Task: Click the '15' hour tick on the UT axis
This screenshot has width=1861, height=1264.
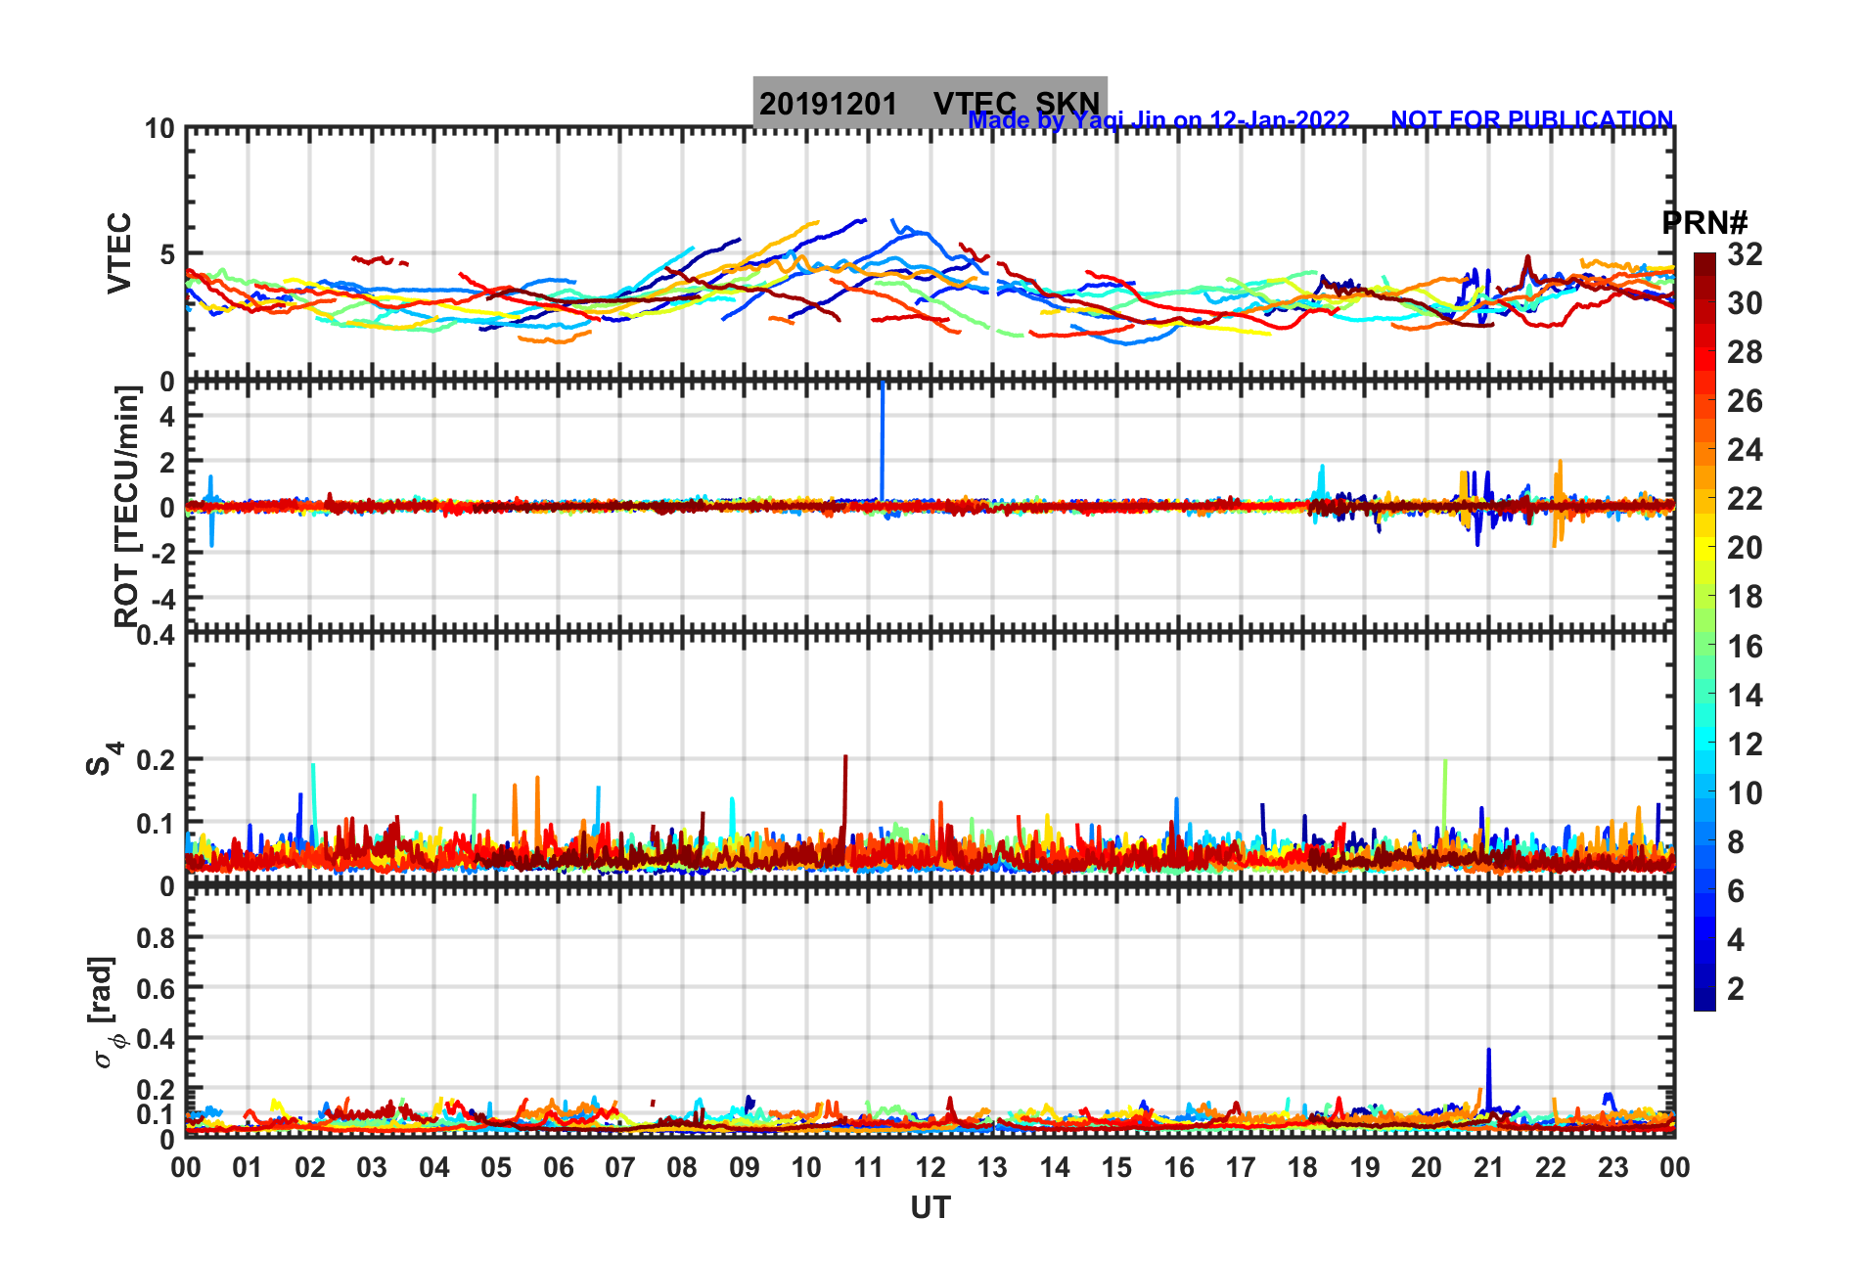Action: point(1116,1167)
